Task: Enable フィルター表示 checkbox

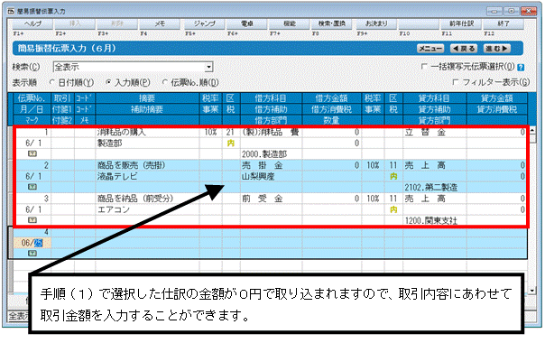Action: coord(456,82)
